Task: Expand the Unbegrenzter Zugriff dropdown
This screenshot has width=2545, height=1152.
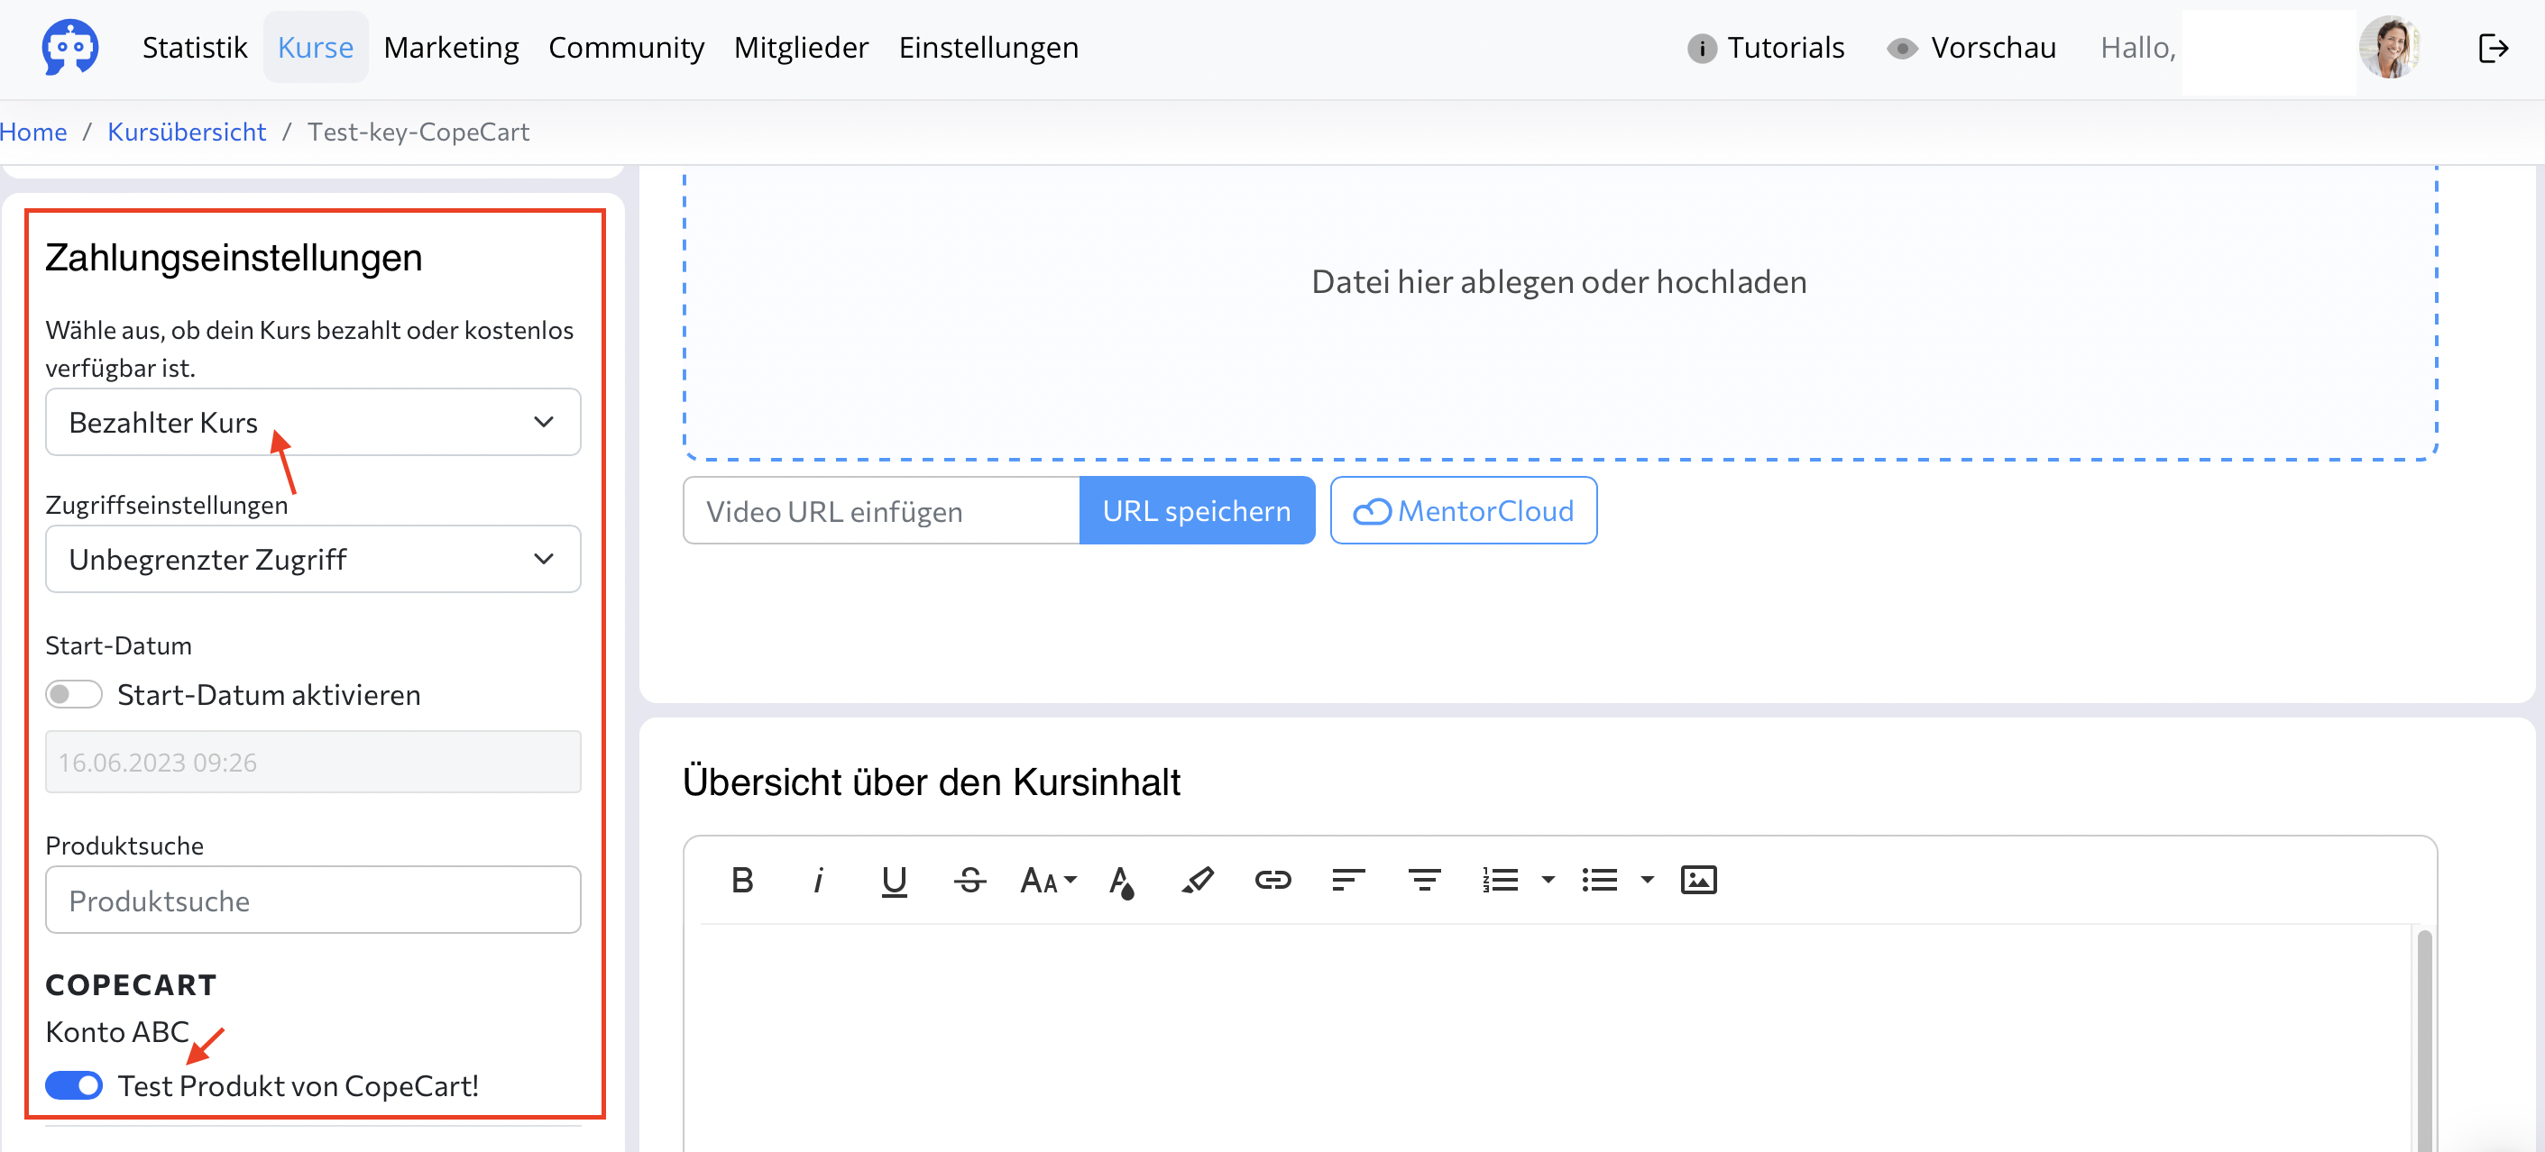Action: tap(313, 560)
